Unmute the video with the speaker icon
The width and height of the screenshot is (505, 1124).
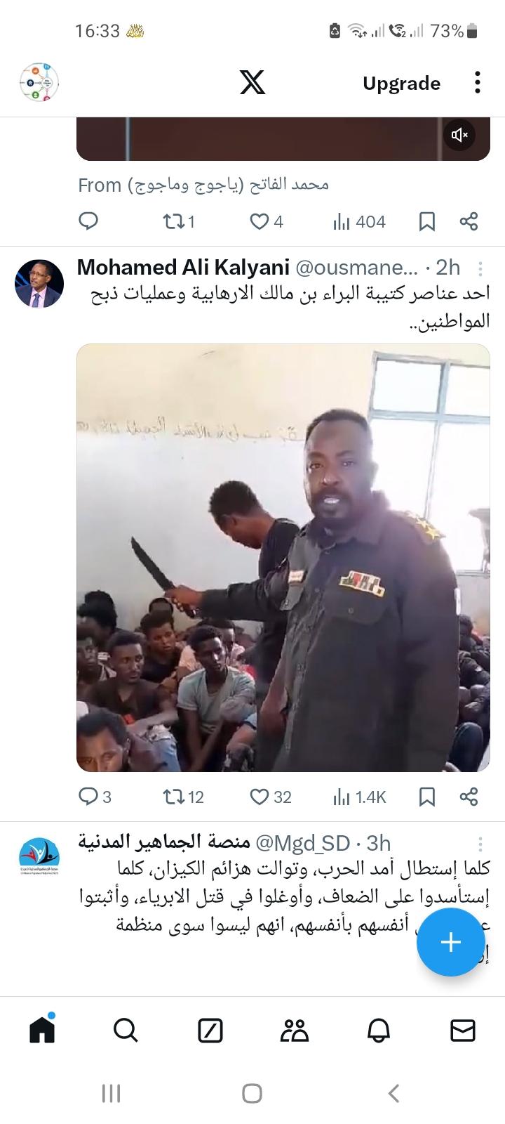pos(459,135)
